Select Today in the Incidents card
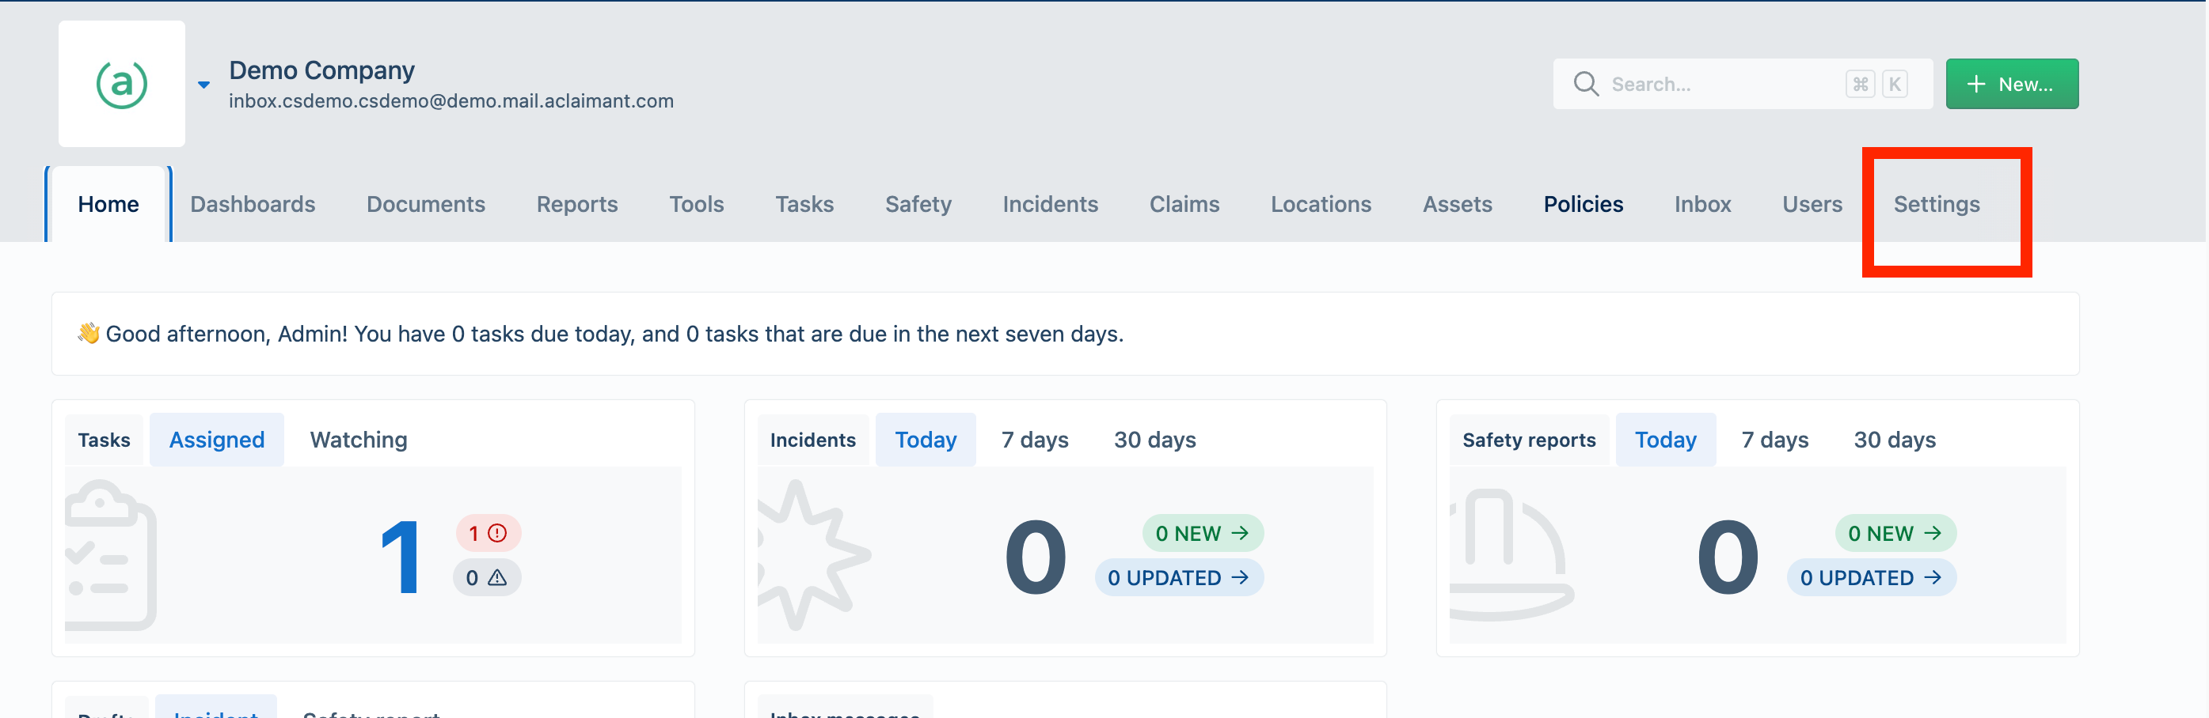This screenshot has height=718, width=2209. click(926, 440)
